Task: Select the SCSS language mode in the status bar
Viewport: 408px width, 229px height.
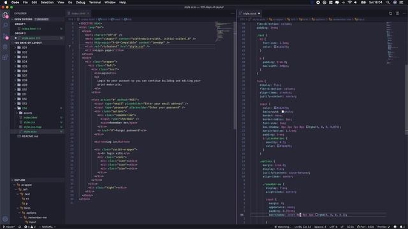Action: pyautogui.click(x=350, y=227)
